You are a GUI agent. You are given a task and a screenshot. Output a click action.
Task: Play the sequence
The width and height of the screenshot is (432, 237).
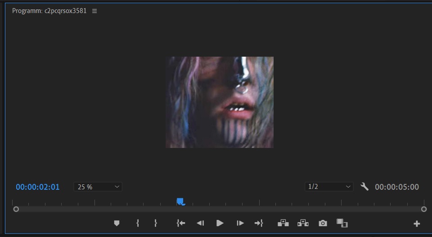coord(220,223)
